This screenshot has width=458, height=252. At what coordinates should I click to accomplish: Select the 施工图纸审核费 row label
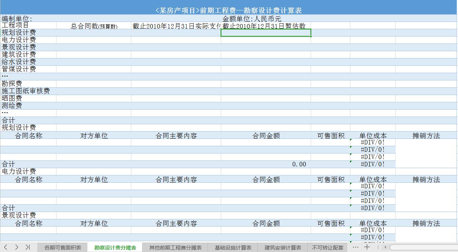click(28, 91)
